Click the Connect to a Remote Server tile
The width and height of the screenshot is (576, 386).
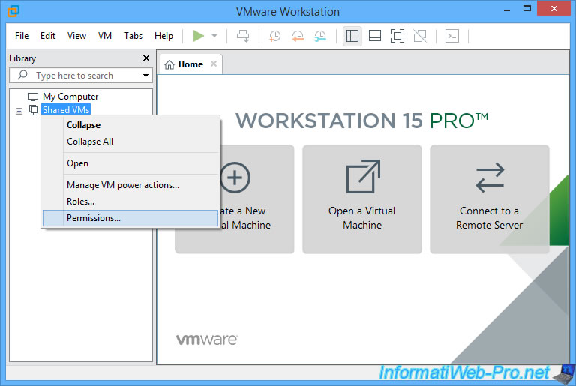(489, 199)
